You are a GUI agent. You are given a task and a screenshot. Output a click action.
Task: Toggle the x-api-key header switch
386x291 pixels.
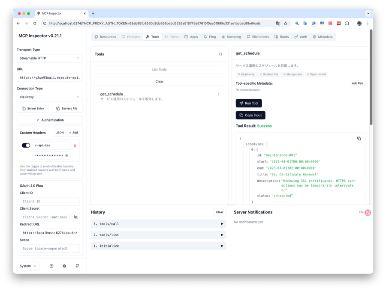coord(26,145)
